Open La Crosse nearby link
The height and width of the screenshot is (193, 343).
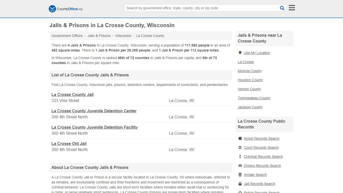(246, 62)
